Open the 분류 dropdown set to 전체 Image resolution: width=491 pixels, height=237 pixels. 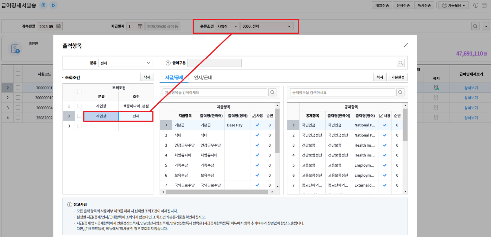pyautogui.click(x=125, y=63)
